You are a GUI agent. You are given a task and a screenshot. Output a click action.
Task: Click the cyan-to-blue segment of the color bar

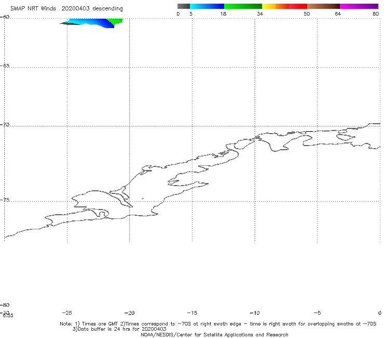click(x=207, y=6)
